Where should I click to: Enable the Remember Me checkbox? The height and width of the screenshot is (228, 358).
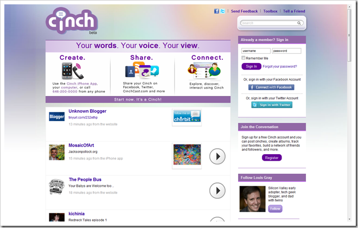point(244,58)
